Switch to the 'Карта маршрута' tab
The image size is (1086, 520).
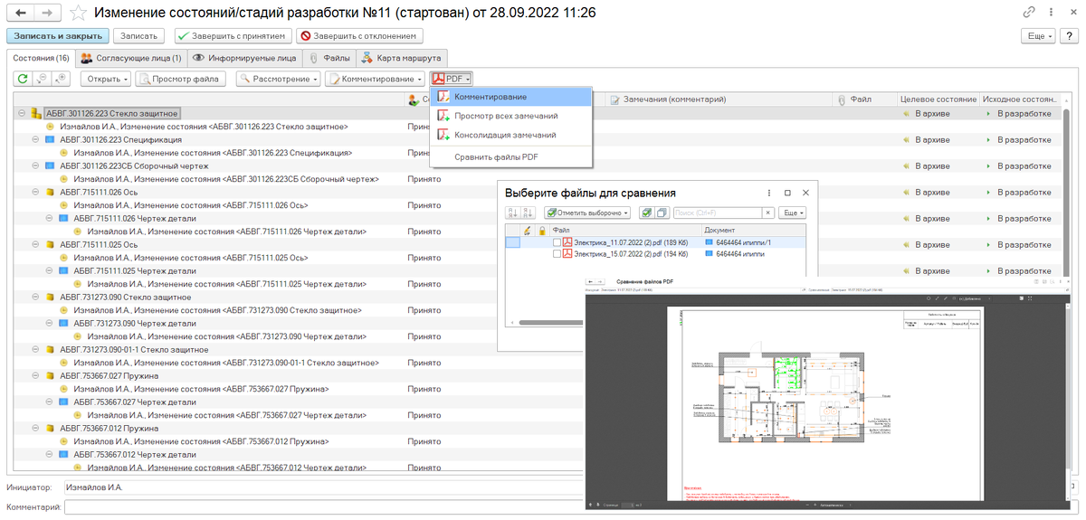tap(400, 58)
